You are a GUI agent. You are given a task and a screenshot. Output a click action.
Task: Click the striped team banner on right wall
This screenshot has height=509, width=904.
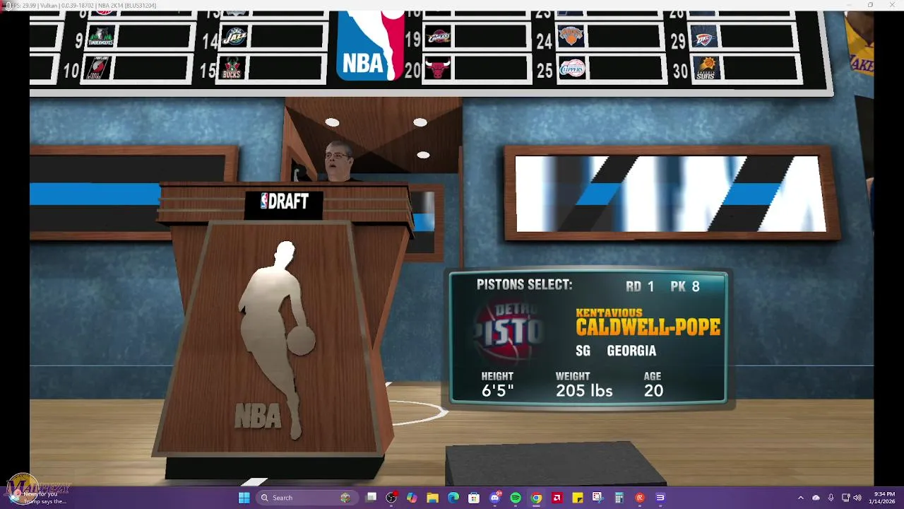point(671,193)
